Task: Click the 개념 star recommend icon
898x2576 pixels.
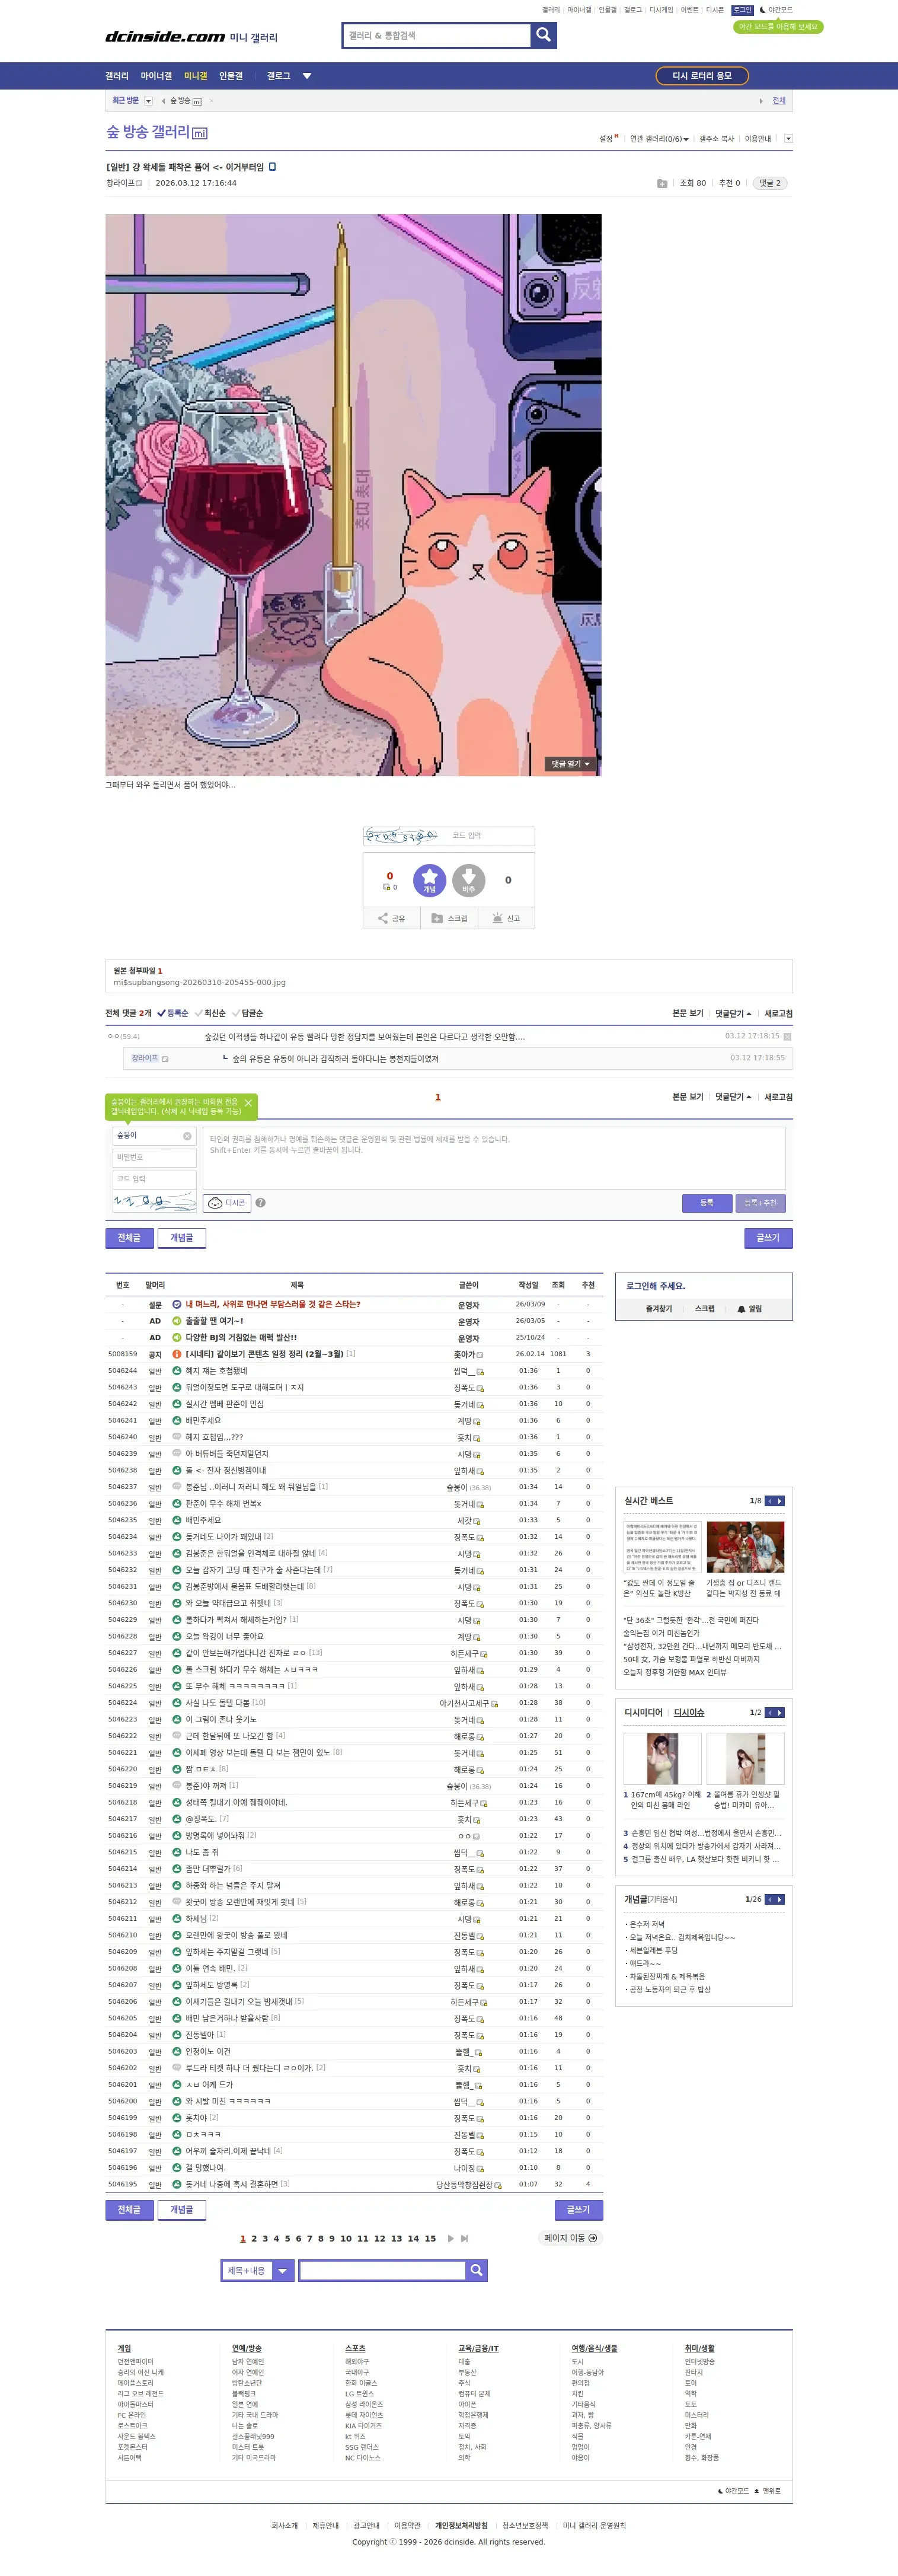Action: (430, 880)
